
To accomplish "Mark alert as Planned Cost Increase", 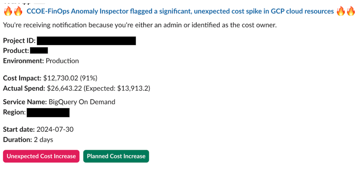I will (116, 156).
